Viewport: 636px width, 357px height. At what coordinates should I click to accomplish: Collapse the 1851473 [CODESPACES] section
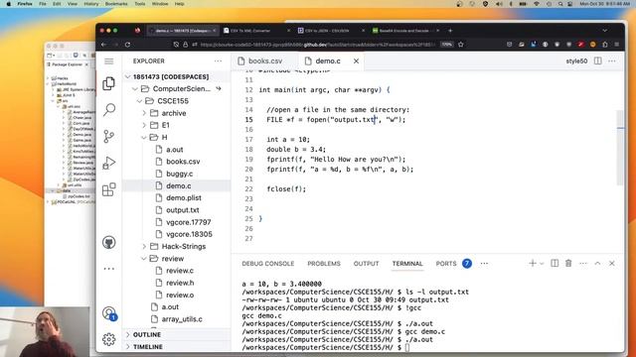(x=176, y=76)
